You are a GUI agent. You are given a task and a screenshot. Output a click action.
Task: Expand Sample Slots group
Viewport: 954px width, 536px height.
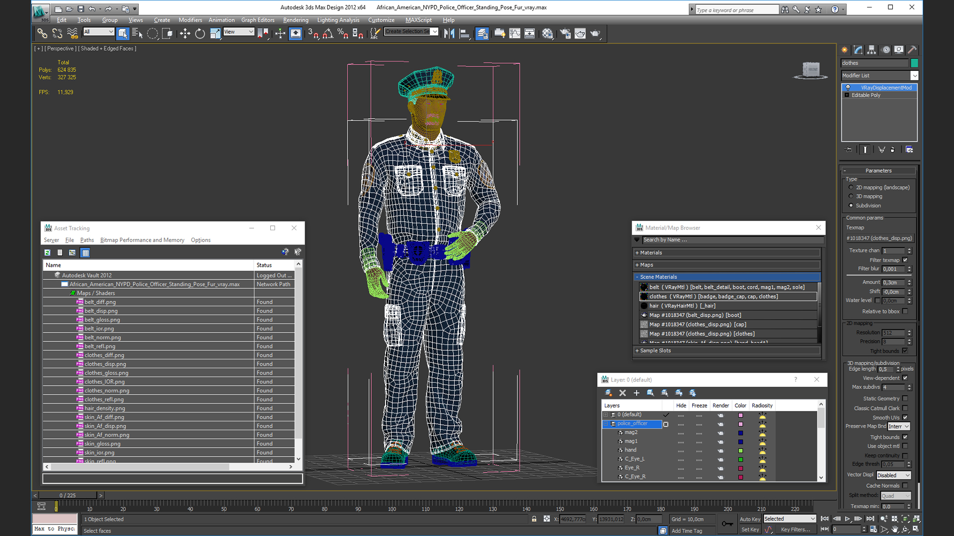[727, 350]
